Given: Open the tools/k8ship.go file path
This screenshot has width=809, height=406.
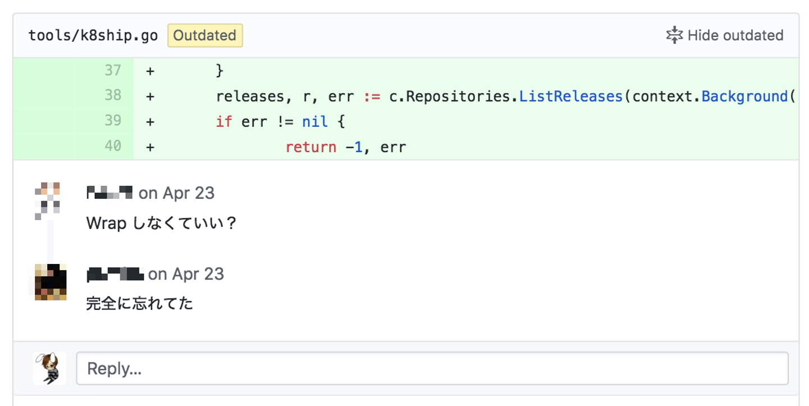Looking at the screenshot, I should pyautogui.click(x=93, y=35).
